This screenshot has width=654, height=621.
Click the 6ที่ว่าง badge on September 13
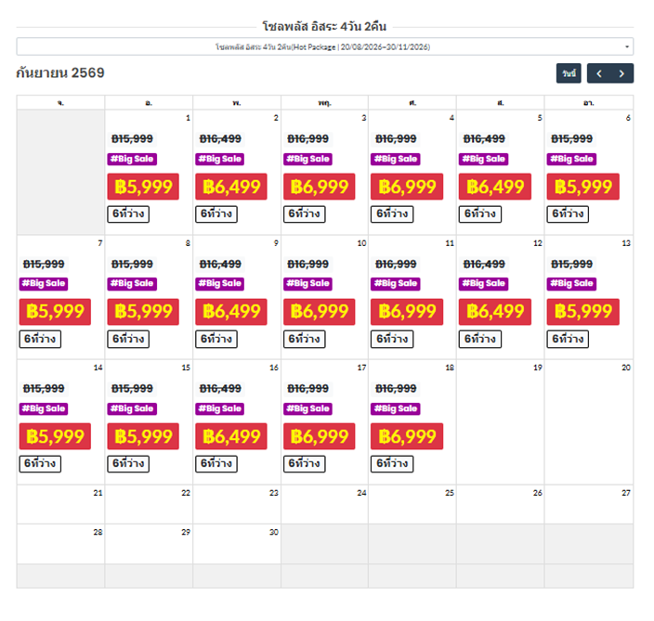(569, 339)
